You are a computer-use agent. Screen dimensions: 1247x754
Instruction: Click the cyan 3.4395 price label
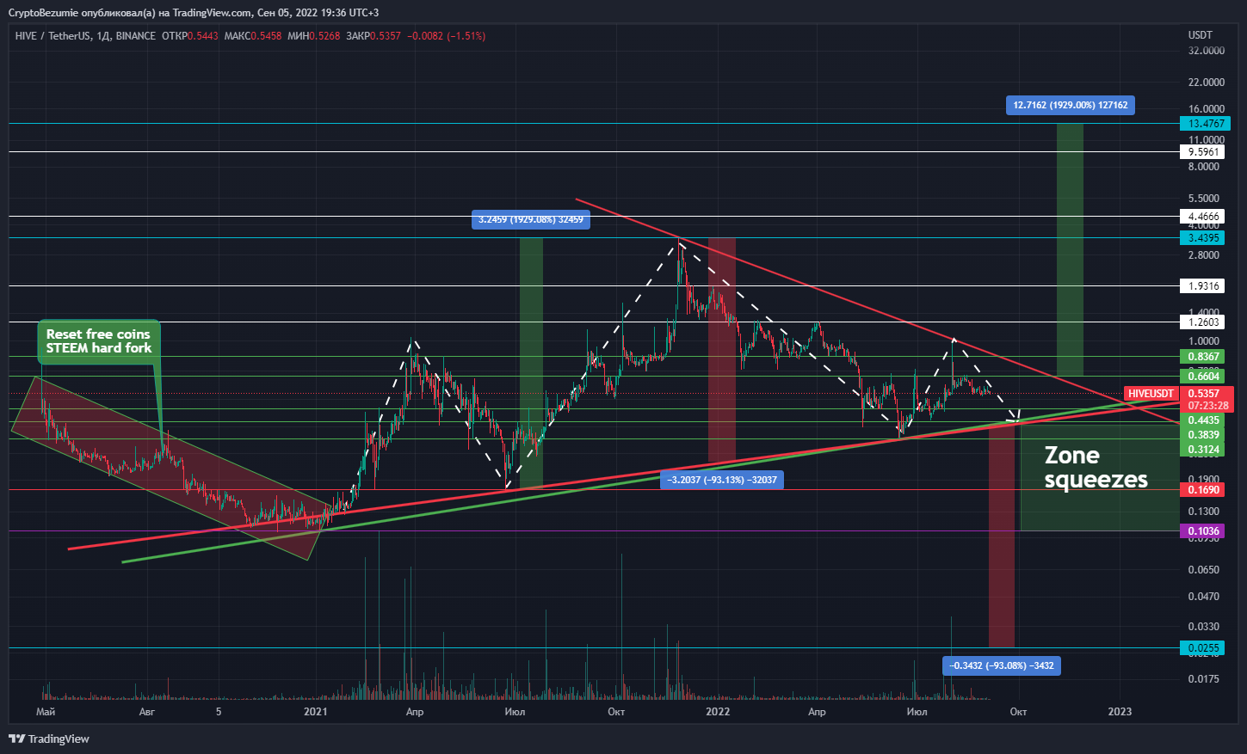click(x=1203, y=238)
